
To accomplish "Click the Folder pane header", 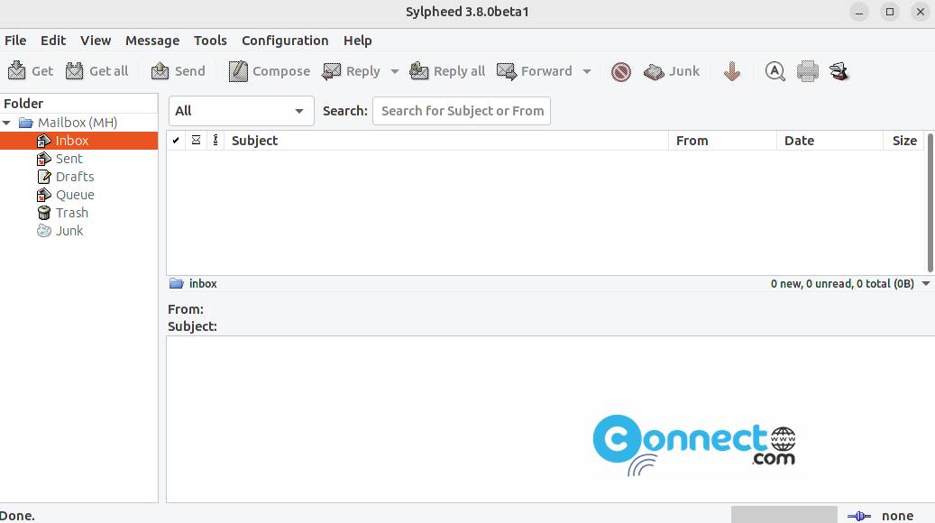I will point(78,103).
